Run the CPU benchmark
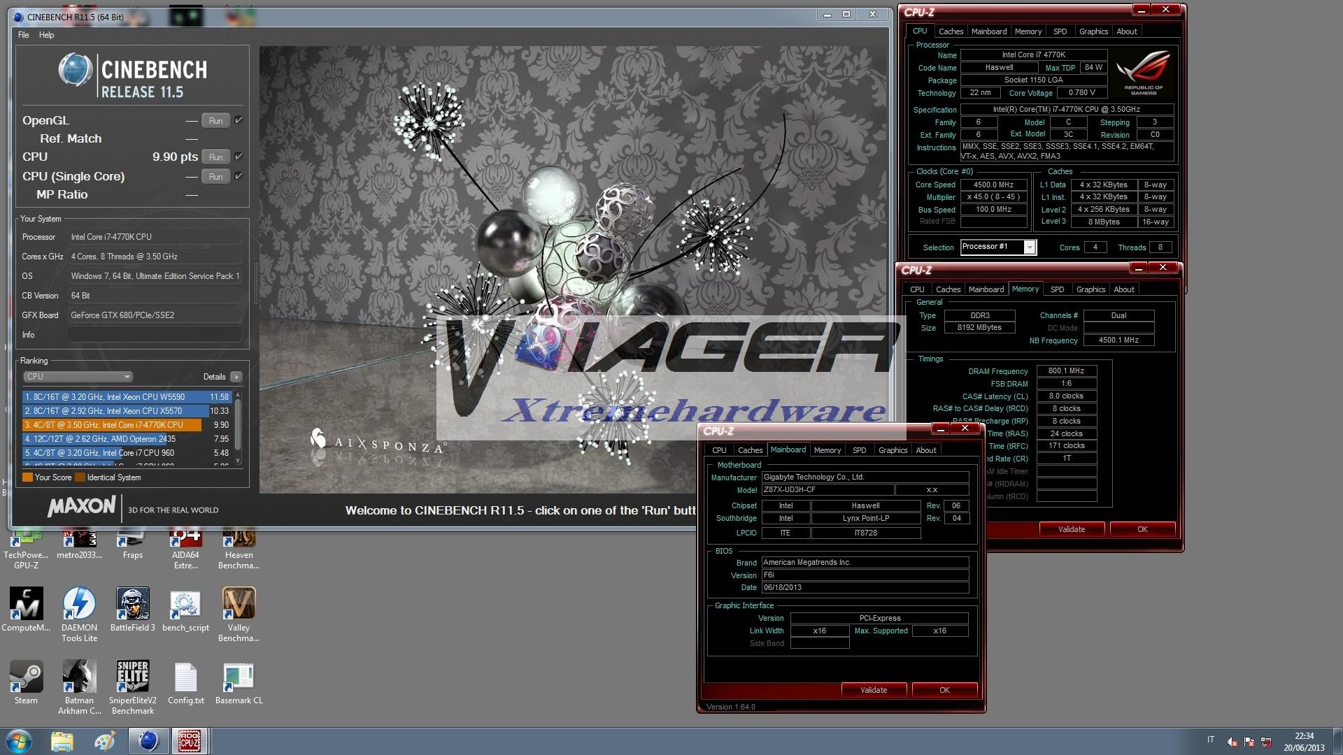This screenshot has width=1343, height=755. pos(215,157)
